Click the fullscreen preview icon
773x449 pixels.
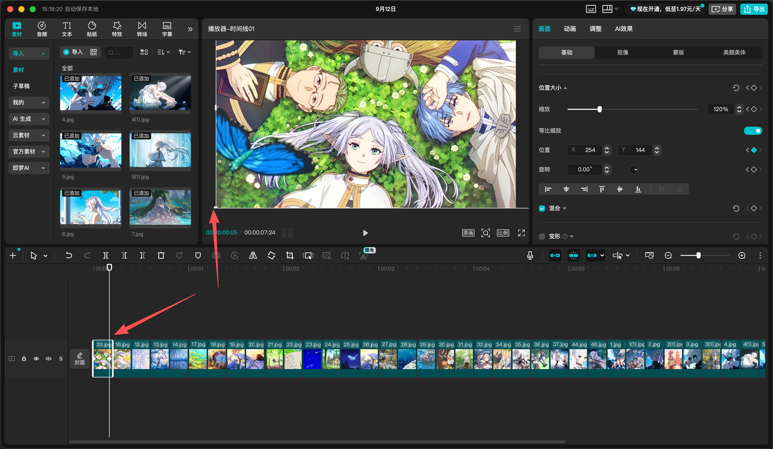521,233
